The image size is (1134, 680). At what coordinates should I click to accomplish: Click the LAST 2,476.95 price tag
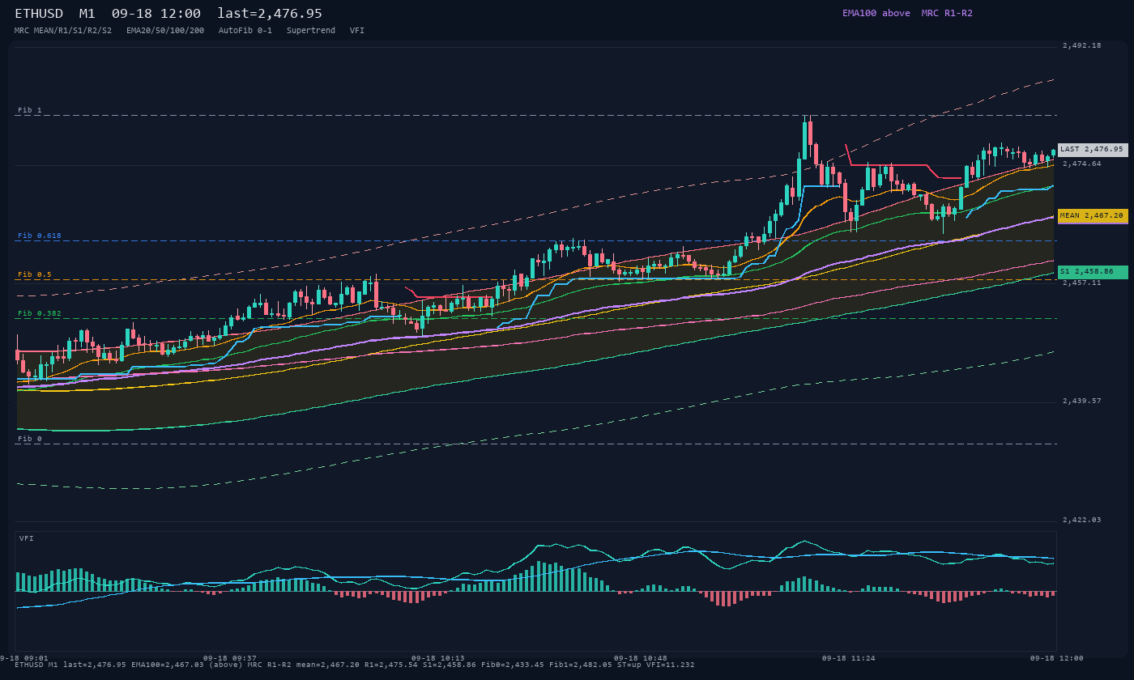coord(1093,150)
